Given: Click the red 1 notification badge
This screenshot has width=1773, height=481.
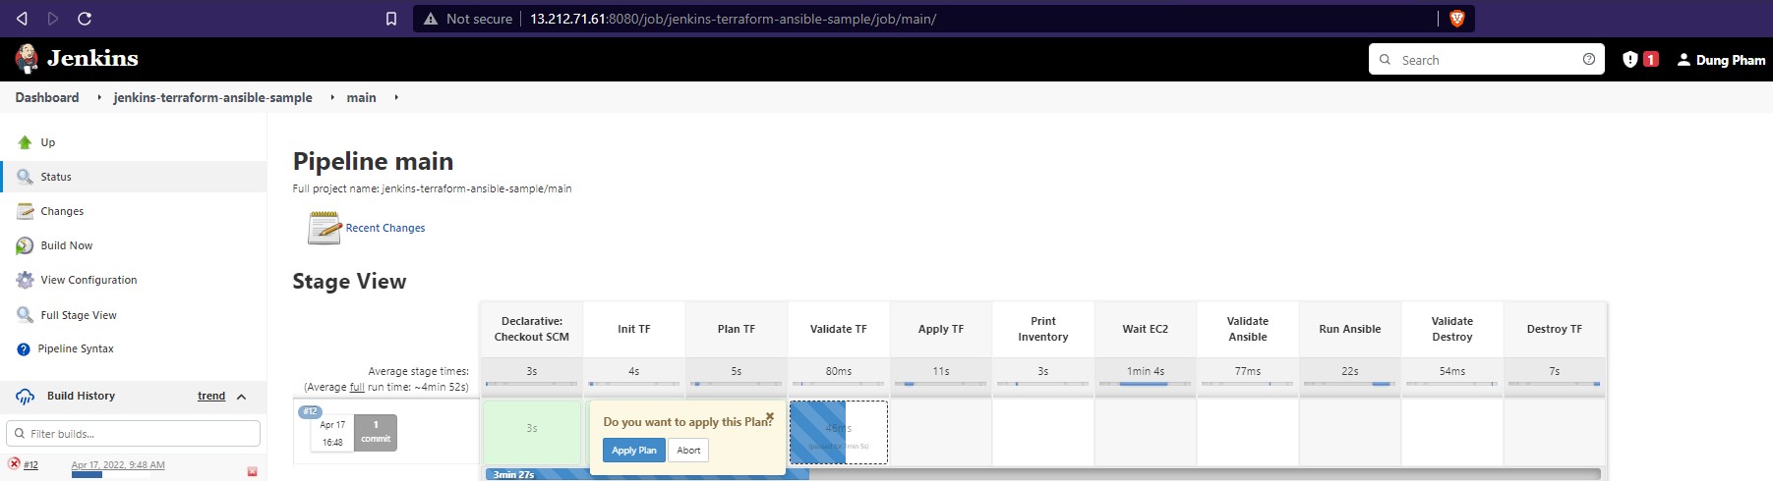Looking at the screenshot, I should pyautogui.click(x=1651, y=59).
